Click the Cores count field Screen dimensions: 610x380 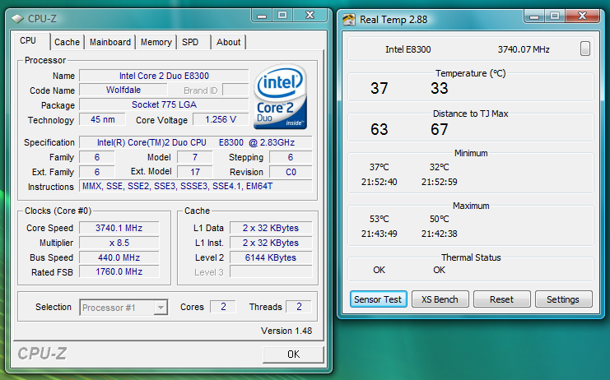223,307
